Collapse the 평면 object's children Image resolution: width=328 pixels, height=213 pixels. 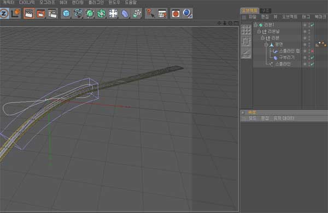266,44
